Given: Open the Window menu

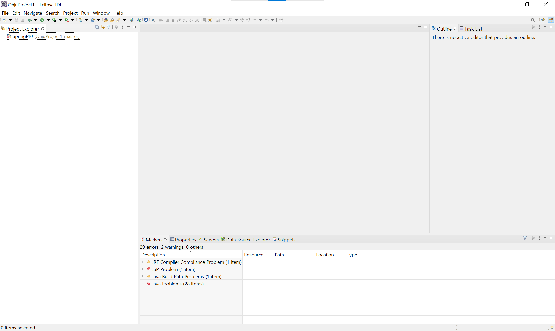Looking at the screenshot, I should pos(101,13).
